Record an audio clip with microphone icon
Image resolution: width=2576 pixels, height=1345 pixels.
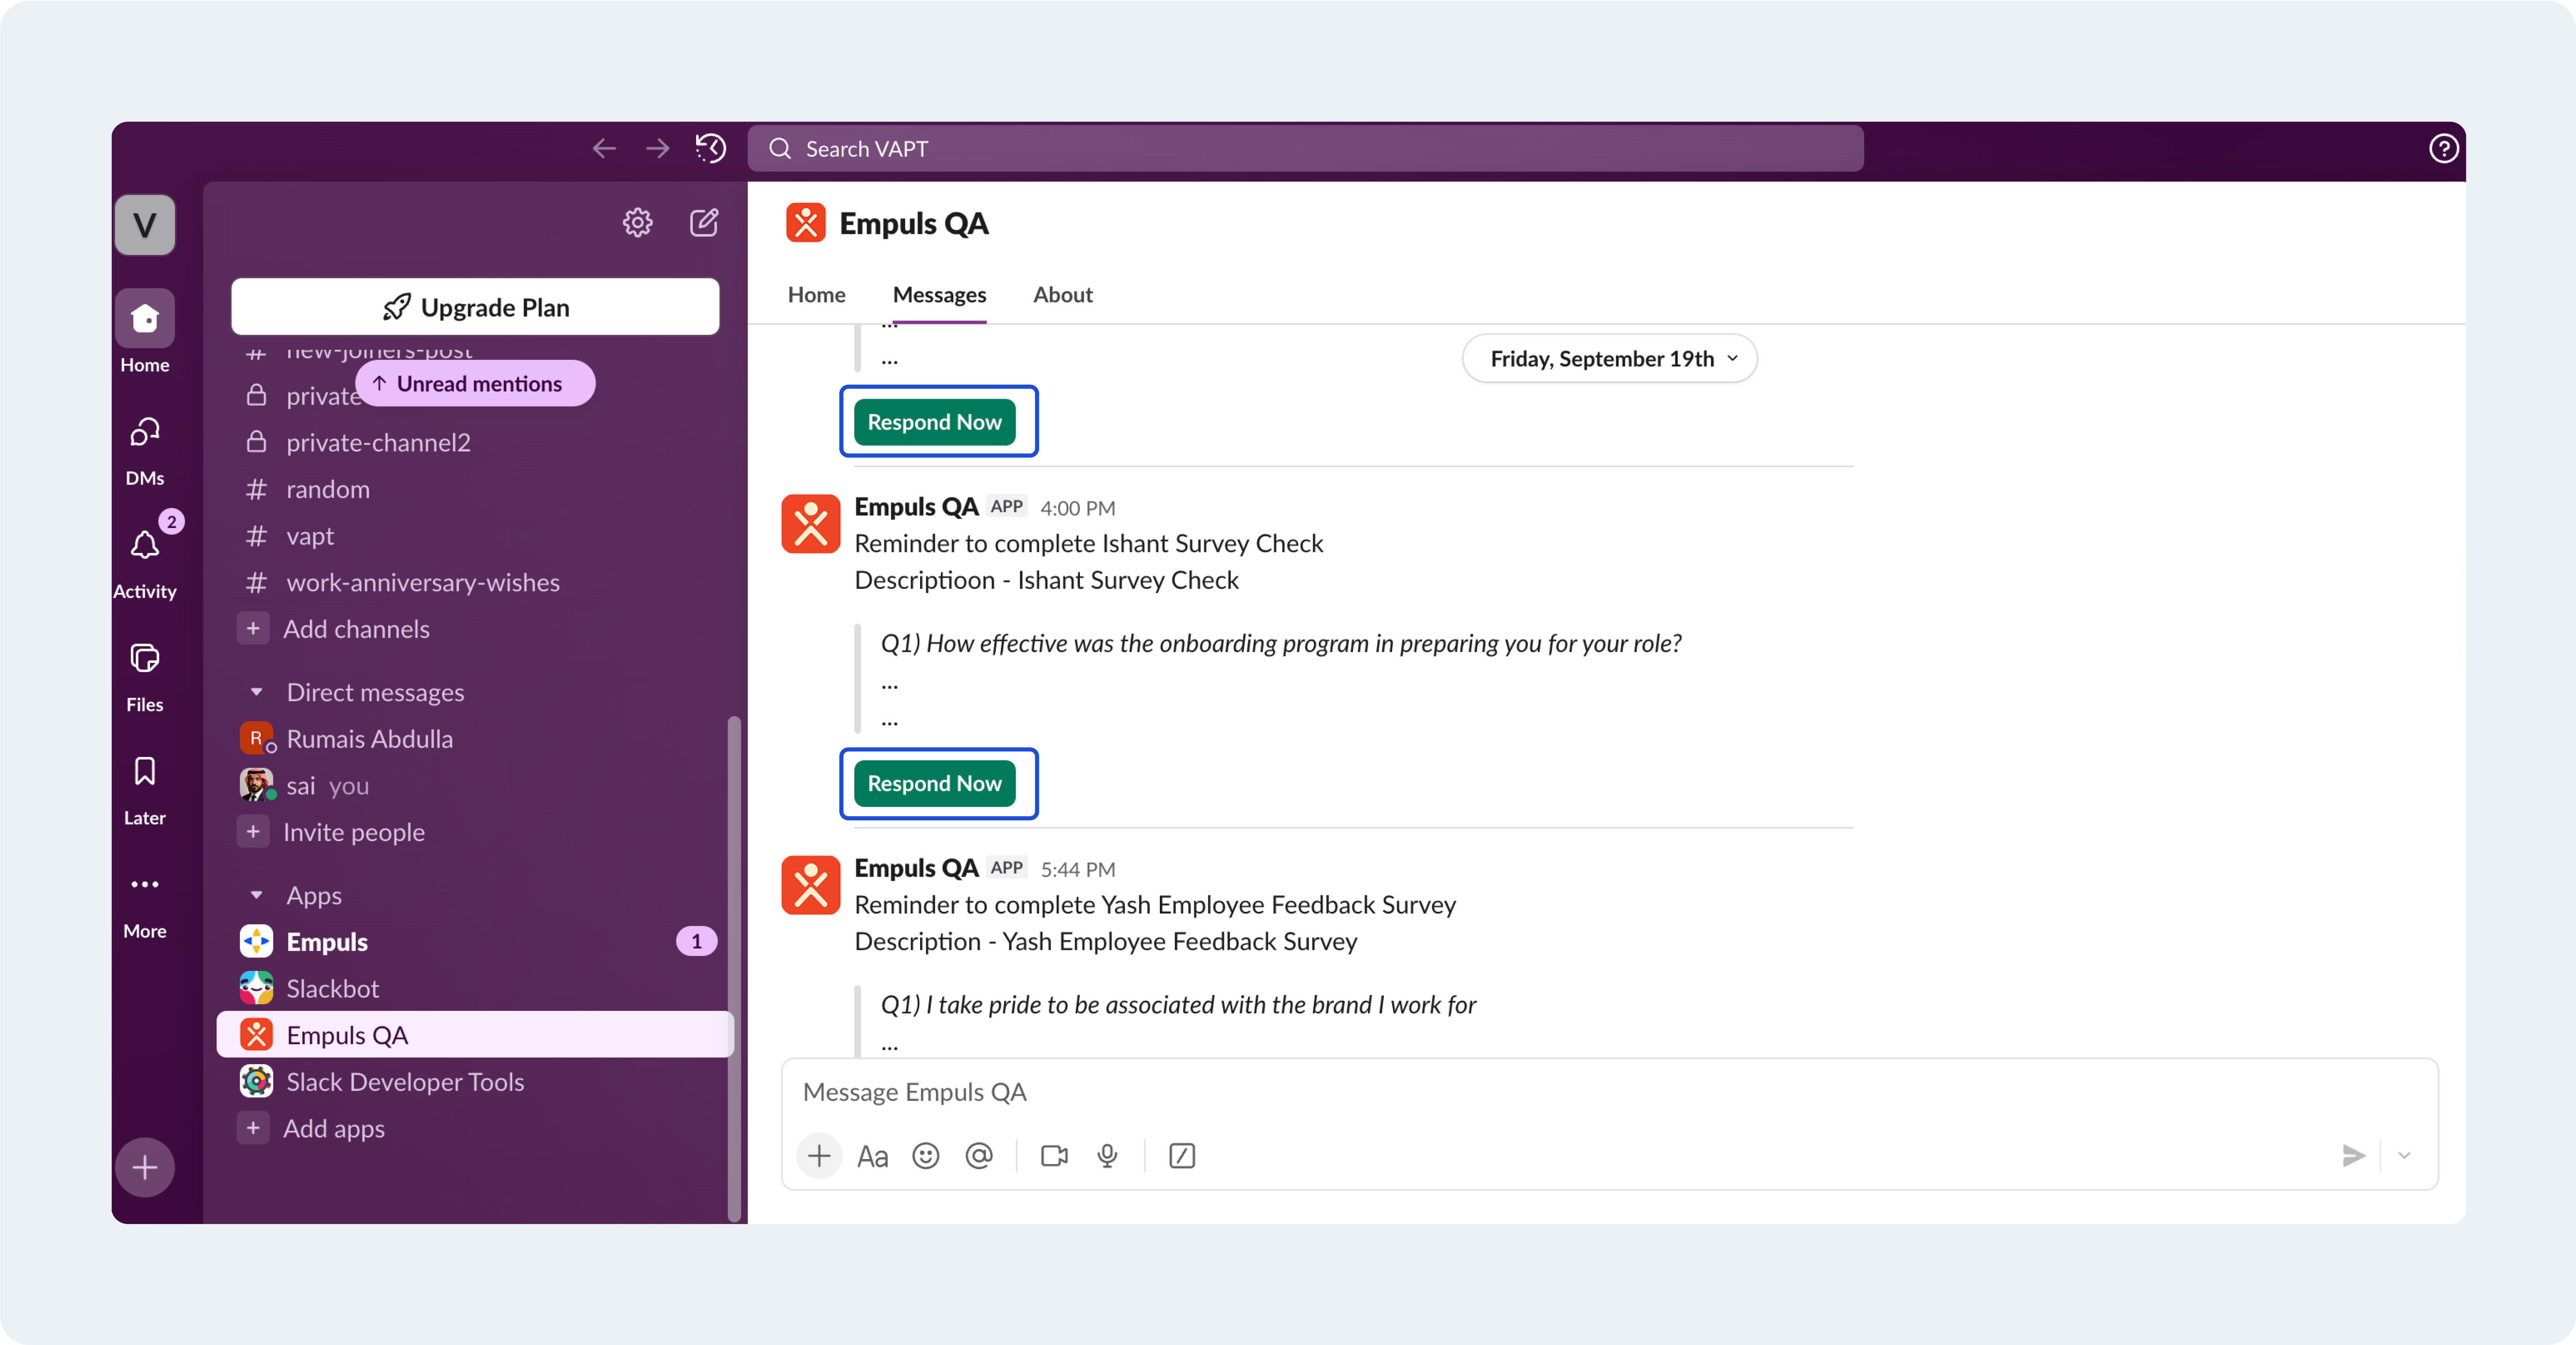pos(1107,1156)
